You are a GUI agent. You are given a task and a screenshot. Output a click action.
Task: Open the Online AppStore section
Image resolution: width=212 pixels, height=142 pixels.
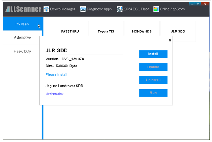(169, 9)
